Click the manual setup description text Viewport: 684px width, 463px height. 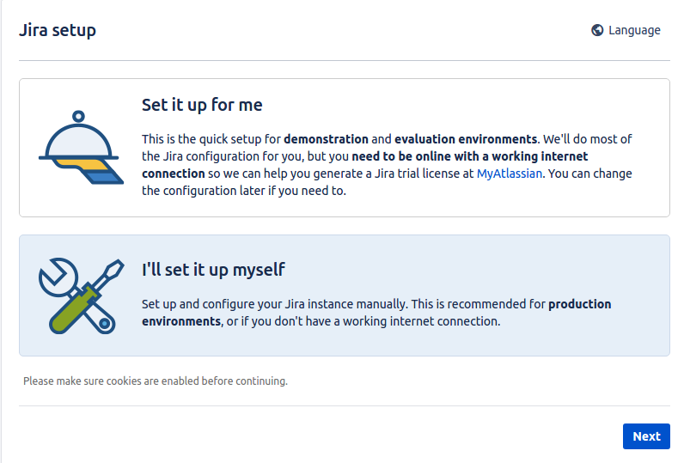pyautogui.click(x=376, y=313)
